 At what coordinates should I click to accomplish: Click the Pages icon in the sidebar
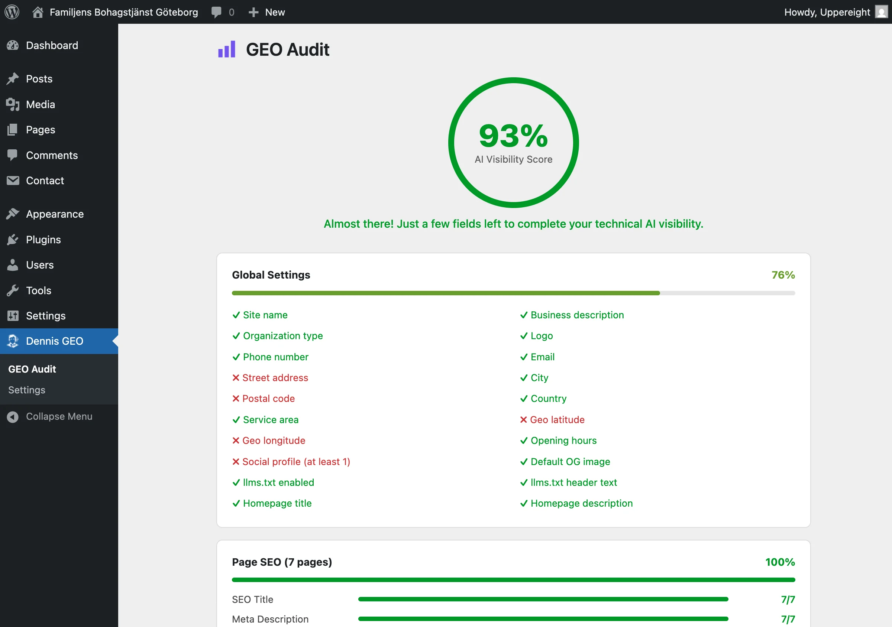13,129
